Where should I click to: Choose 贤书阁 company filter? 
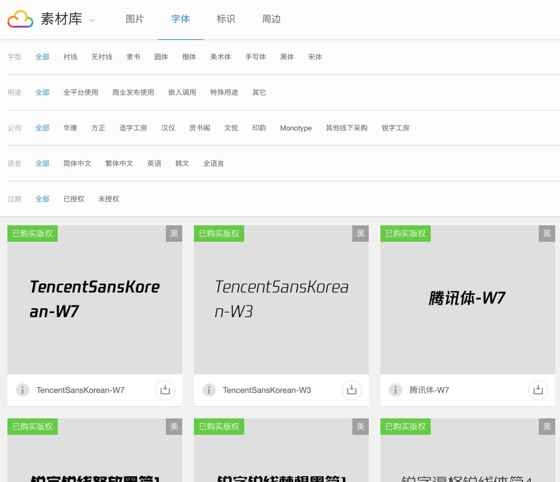tap(199, 128)
